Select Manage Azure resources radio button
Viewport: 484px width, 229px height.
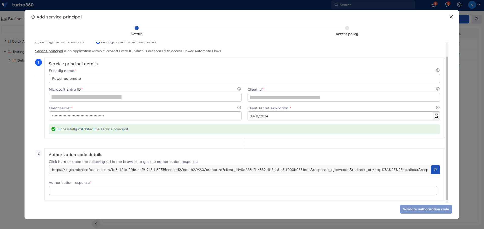[x=37, y=42]
